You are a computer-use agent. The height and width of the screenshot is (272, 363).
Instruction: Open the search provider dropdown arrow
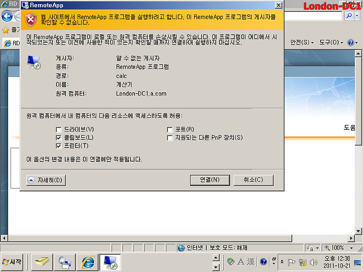pyautogui.click(x=357, y=16)
